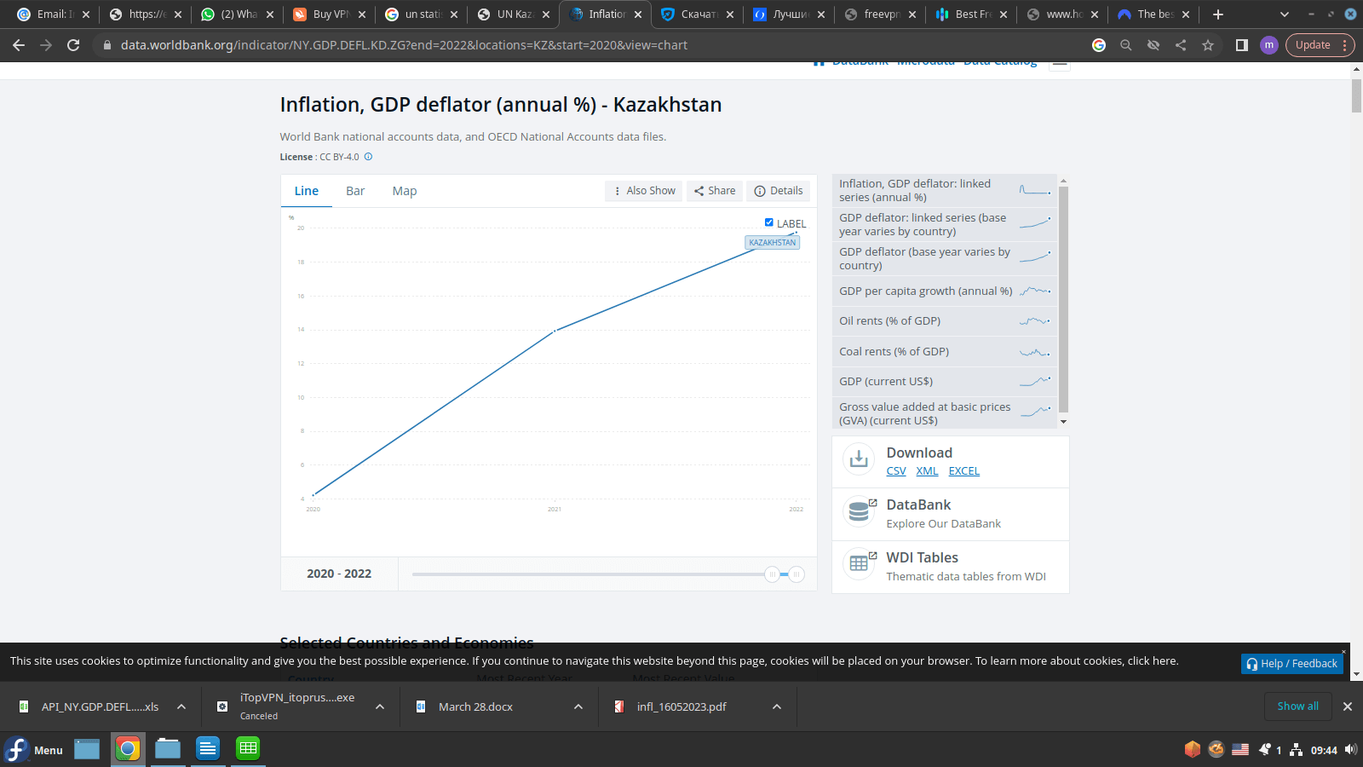Open options for the iTopVPN exe download
The height and width of the screenshot is (767, 1363).
[380, 706]
